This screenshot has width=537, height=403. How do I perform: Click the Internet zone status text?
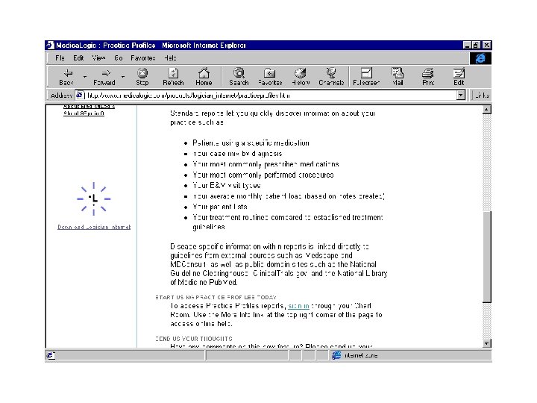(361, 355)
